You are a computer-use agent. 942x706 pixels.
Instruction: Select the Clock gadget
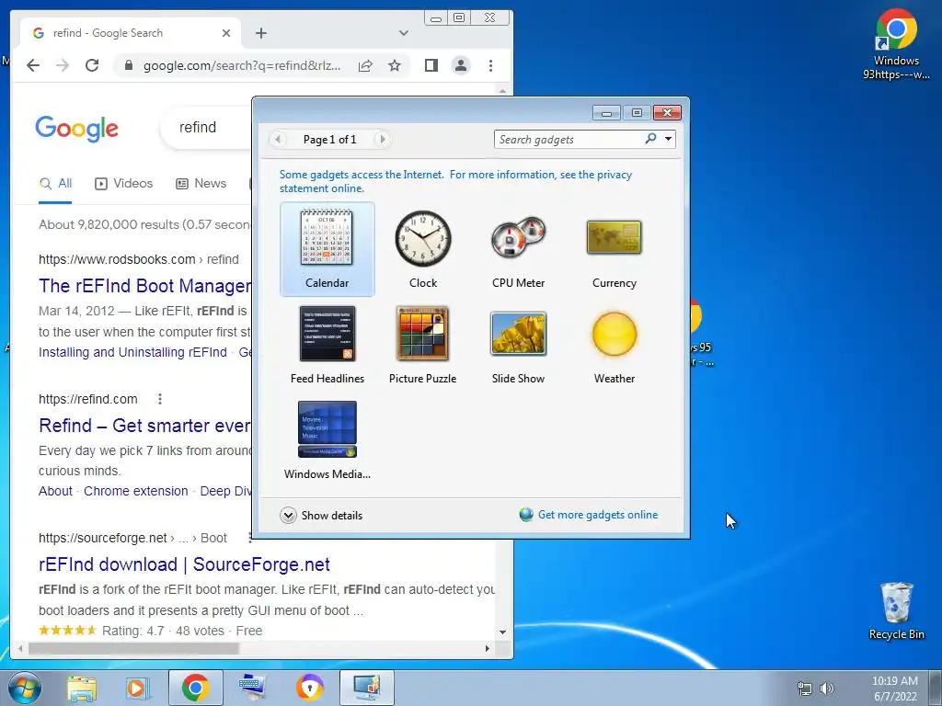[x=423, y=248]
